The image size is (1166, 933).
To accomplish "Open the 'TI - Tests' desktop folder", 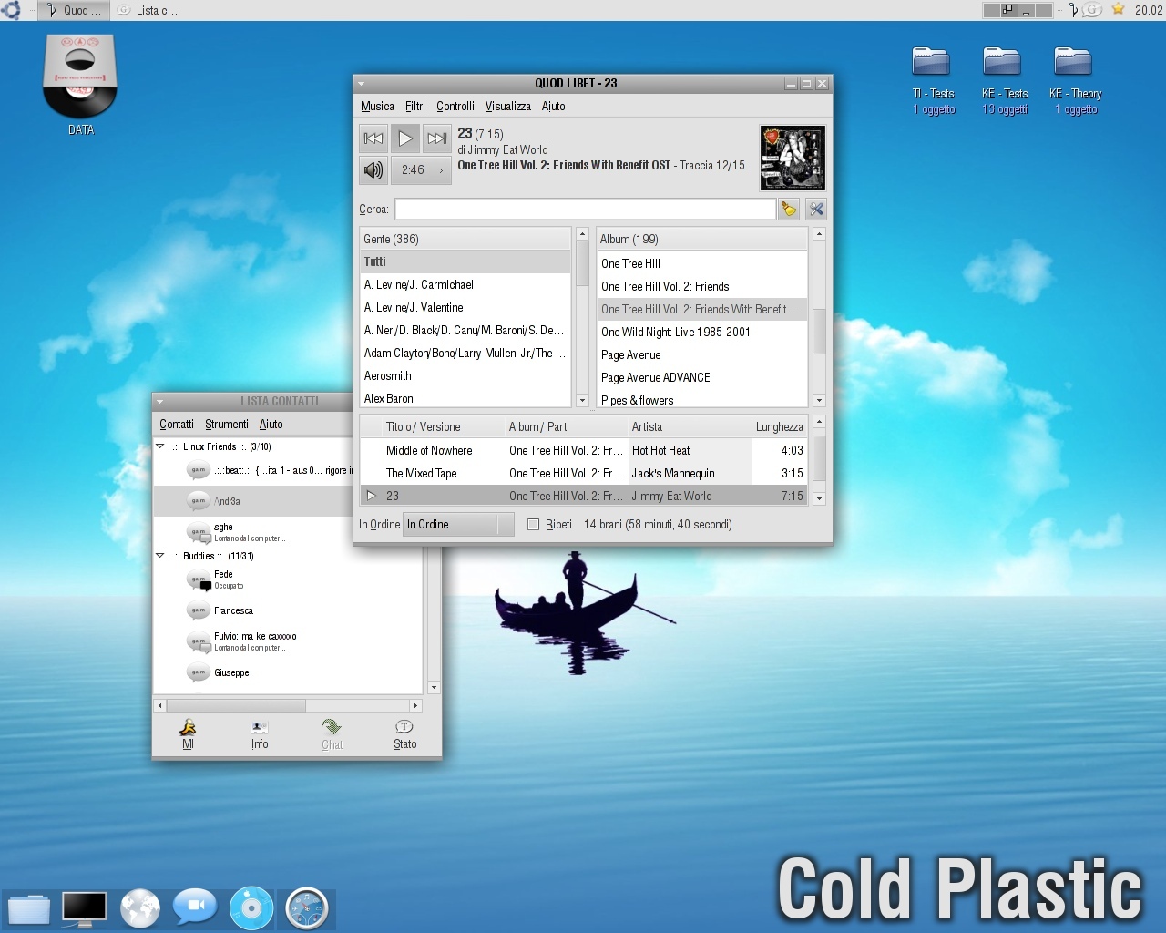I will pos(933,80).
